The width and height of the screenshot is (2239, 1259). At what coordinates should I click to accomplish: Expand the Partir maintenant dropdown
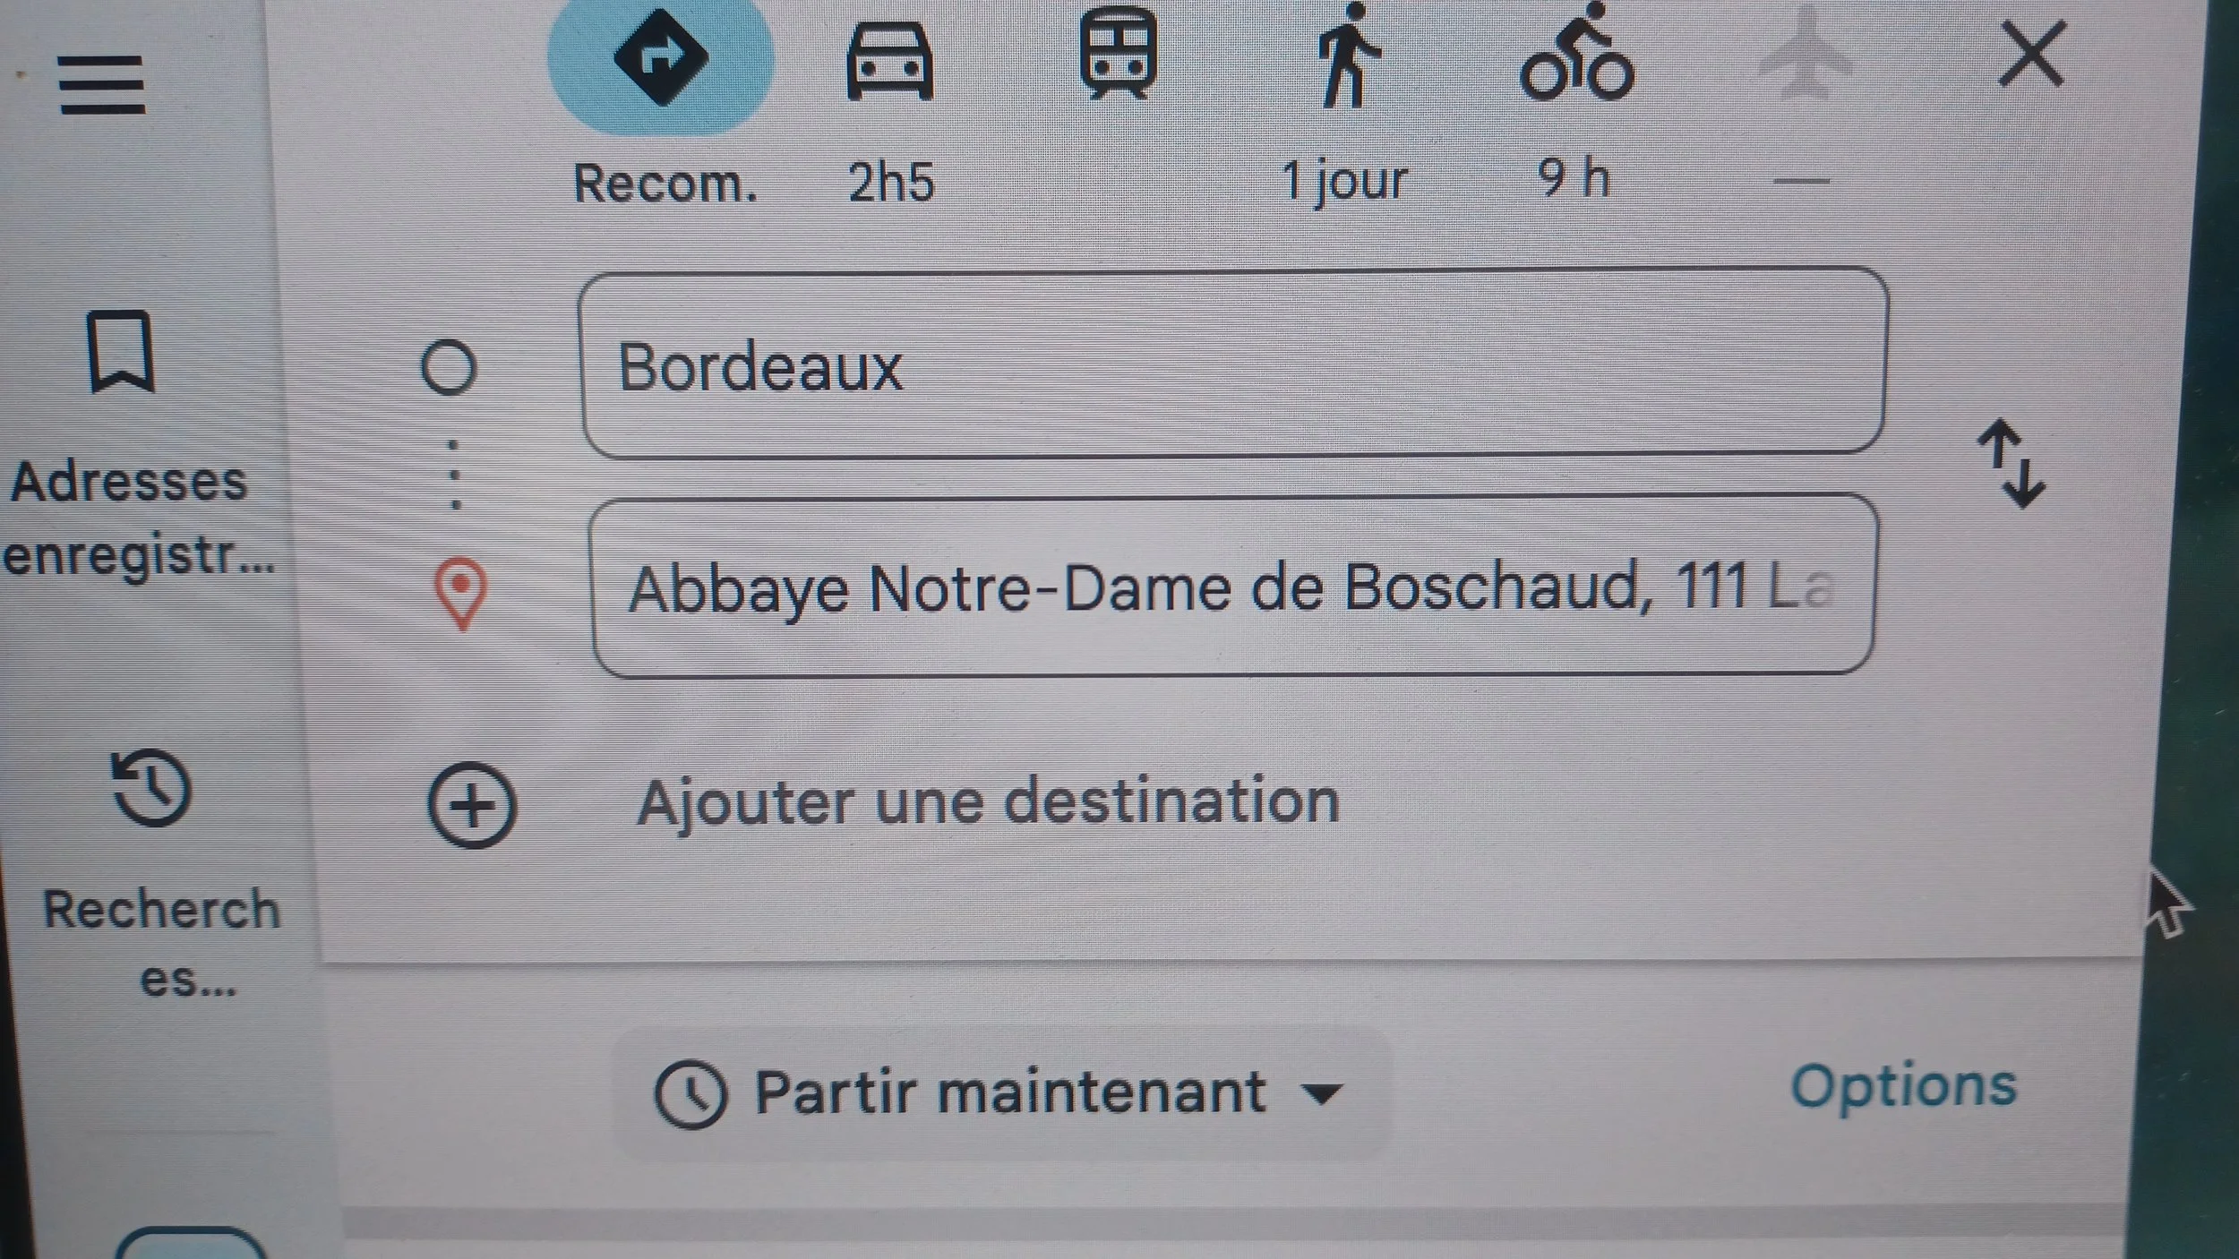pos(1001,1092)
